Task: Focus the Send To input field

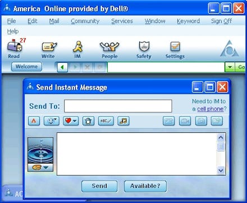Action: pyautogui.click(x=118, y=106)
